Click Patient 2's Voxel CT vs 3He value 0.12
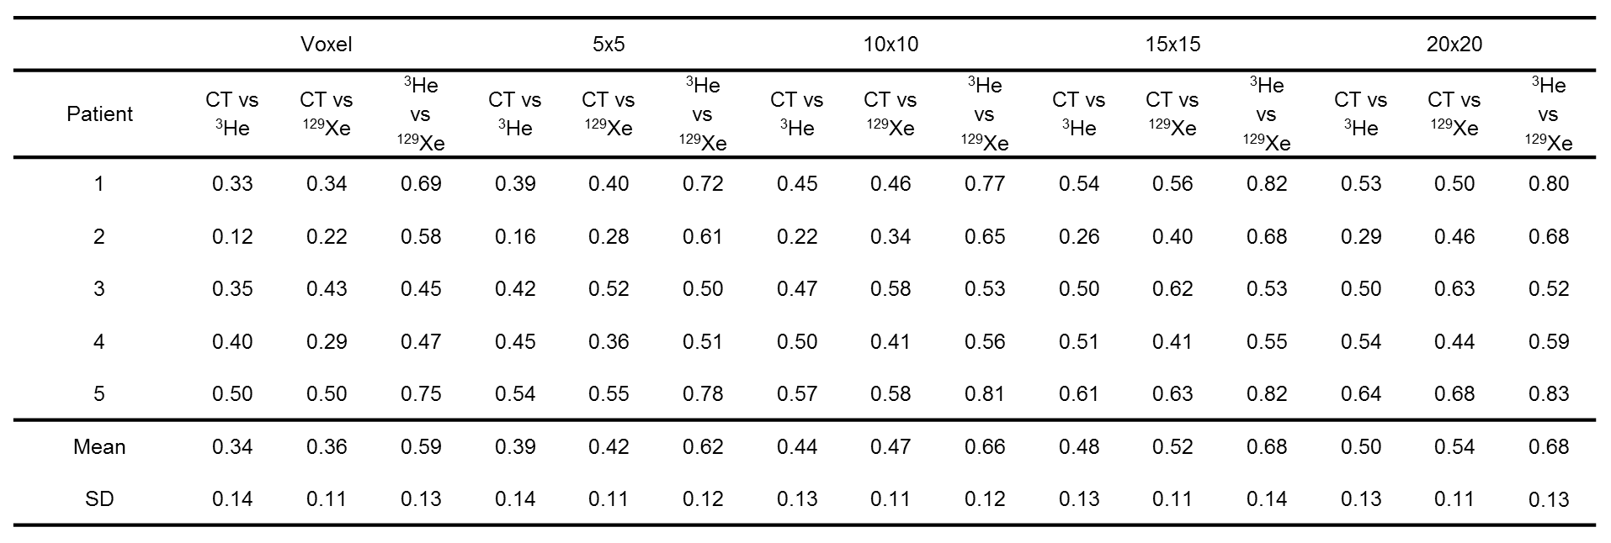This screenshot has height=543, width=1611. coord(232,236)
